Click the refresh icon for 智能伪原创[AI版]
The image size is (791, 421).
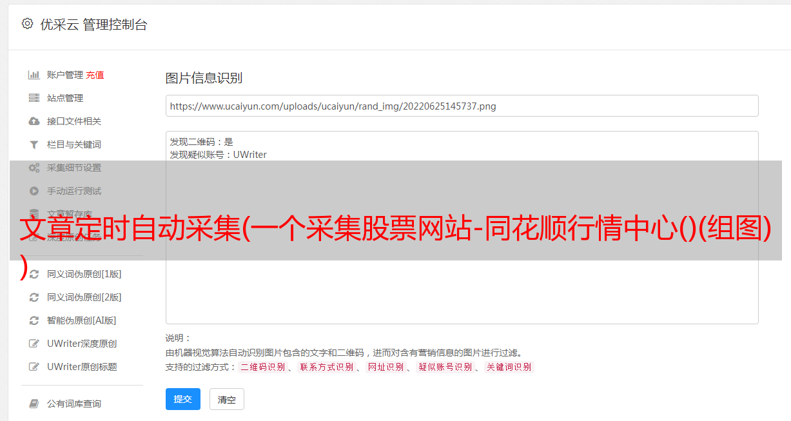tap(34, 320)
